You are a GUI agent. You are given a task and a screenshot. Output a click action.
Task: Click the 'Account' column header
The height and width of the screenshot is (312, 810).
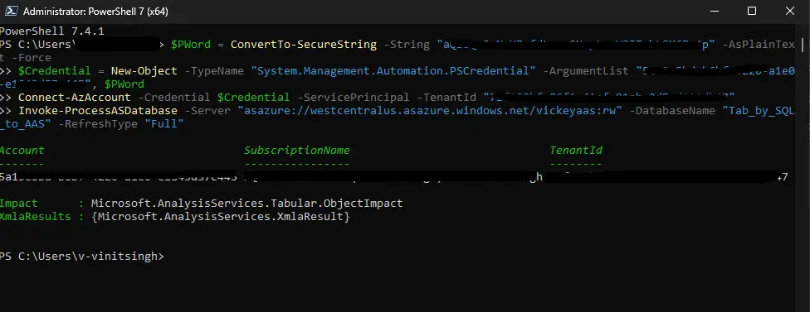[x=22, y=151]
